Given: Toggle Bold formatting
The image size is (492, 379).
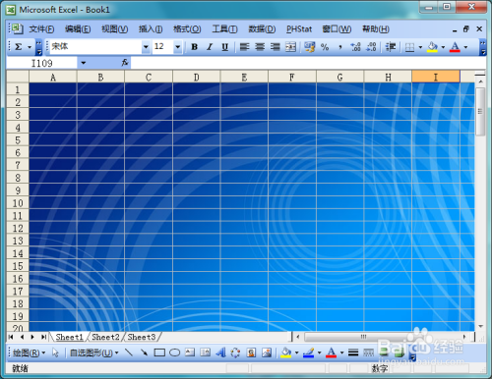Looking at the screenshot, I should click(194, 47).
